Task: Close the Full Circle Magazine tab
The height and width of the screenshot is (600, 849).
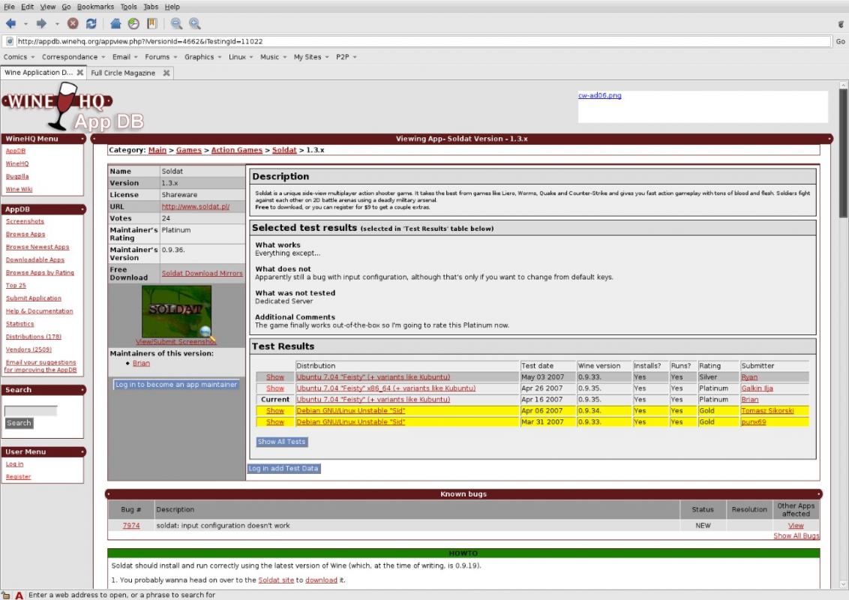Action: point(166,73)
